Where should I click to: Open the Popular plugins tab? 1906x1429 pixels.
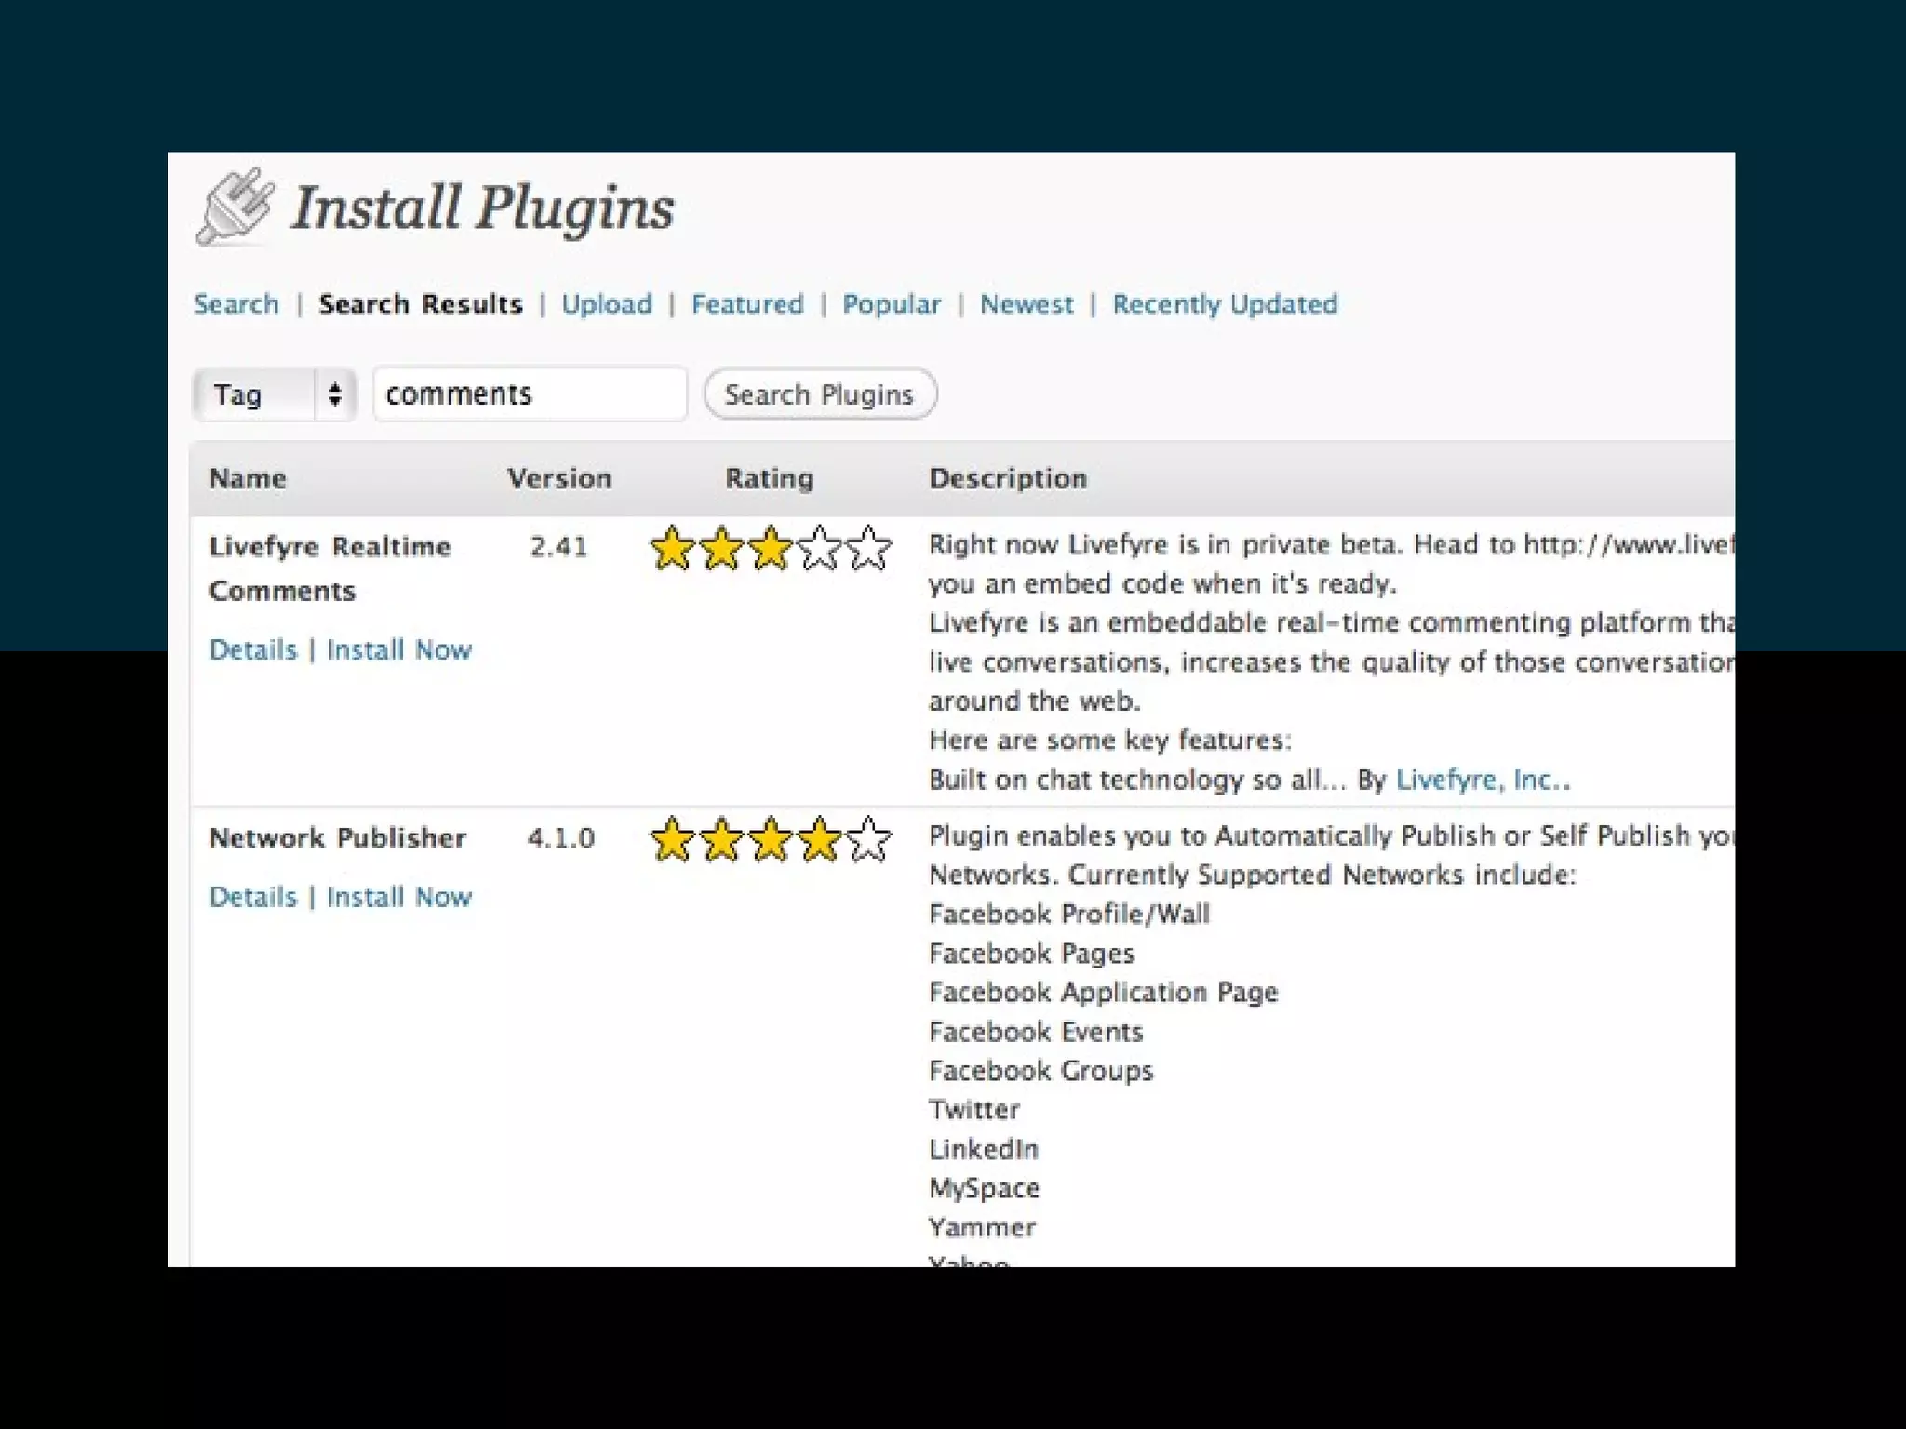(x=891, y=304)
